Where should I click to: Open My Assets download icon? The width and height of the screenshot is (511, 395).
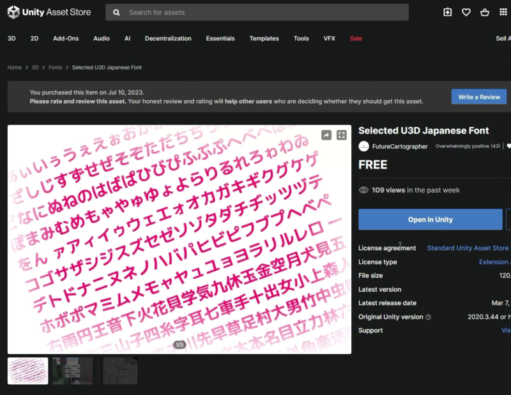(447, 12)
